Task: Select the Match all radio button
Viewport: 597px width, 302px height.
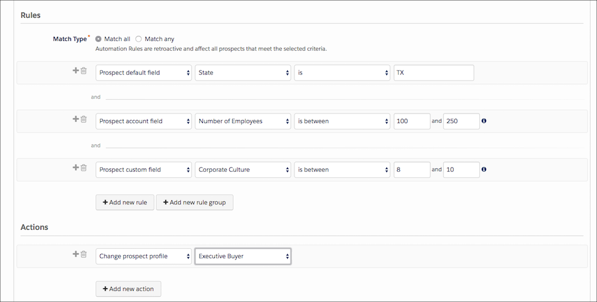Action: pyautogui.click(x=99, y=39)
